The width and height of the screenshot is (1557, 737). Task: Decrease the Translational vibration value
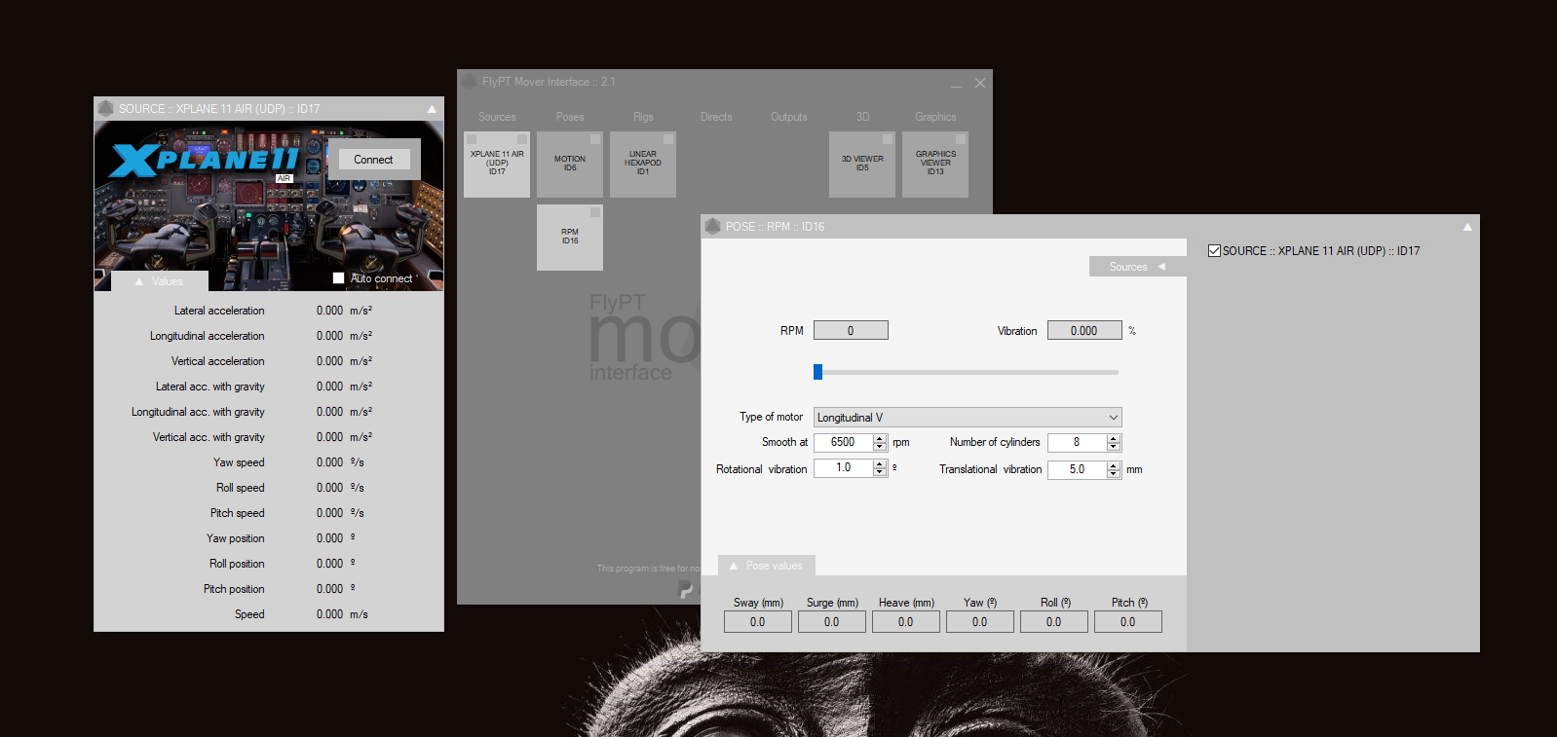coord(1114,473)
